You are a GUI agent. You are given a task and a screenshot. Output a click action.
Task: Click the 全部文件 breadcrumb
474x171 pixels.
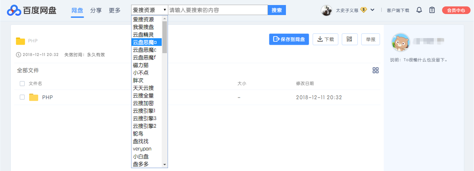[x=28, y=70]
